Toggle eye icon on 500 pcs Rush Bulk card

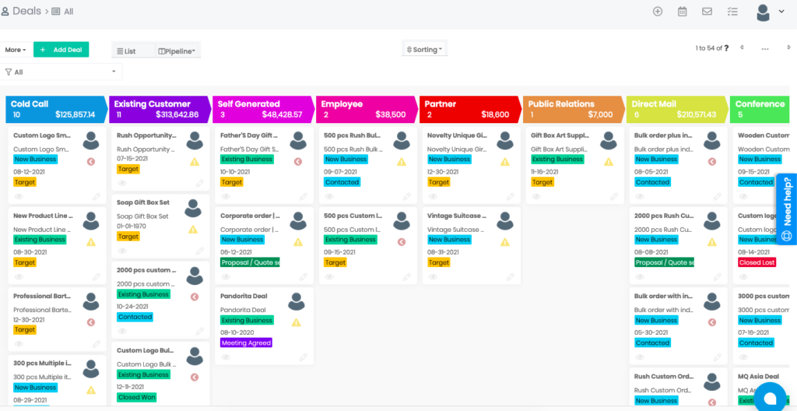[329, 196]
